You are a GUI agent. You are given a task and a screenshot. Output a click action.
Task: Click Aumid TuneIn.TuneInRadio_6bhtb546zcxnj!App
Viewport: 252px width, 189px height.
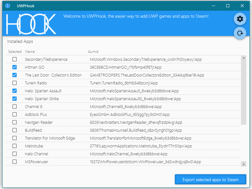124,83
